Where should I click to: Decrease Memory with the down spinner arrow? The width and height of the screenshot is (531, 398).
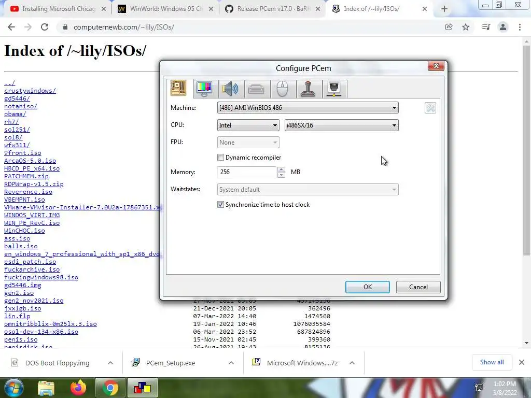(x=281, y=175)
